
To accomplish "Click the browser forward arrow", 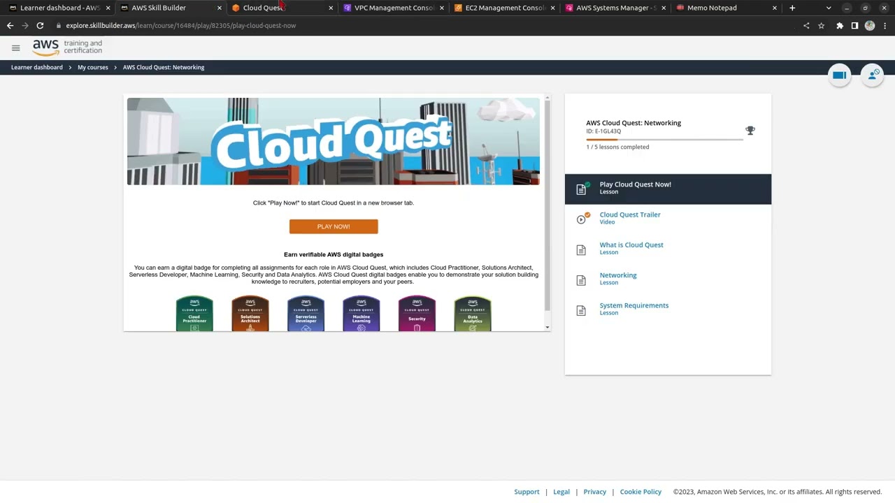I will pos(25,26).
